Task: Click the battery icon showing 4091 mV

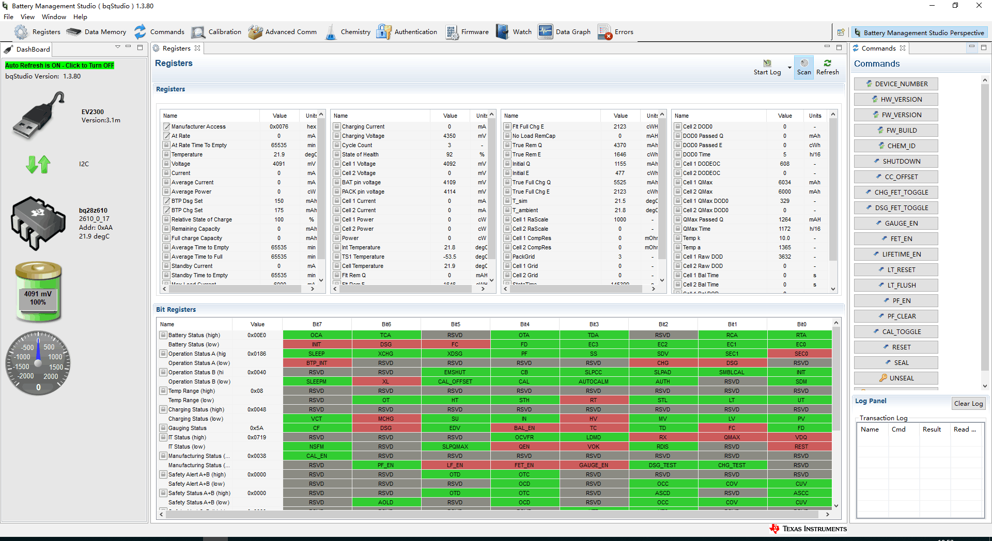Action: tap(38, 292)
